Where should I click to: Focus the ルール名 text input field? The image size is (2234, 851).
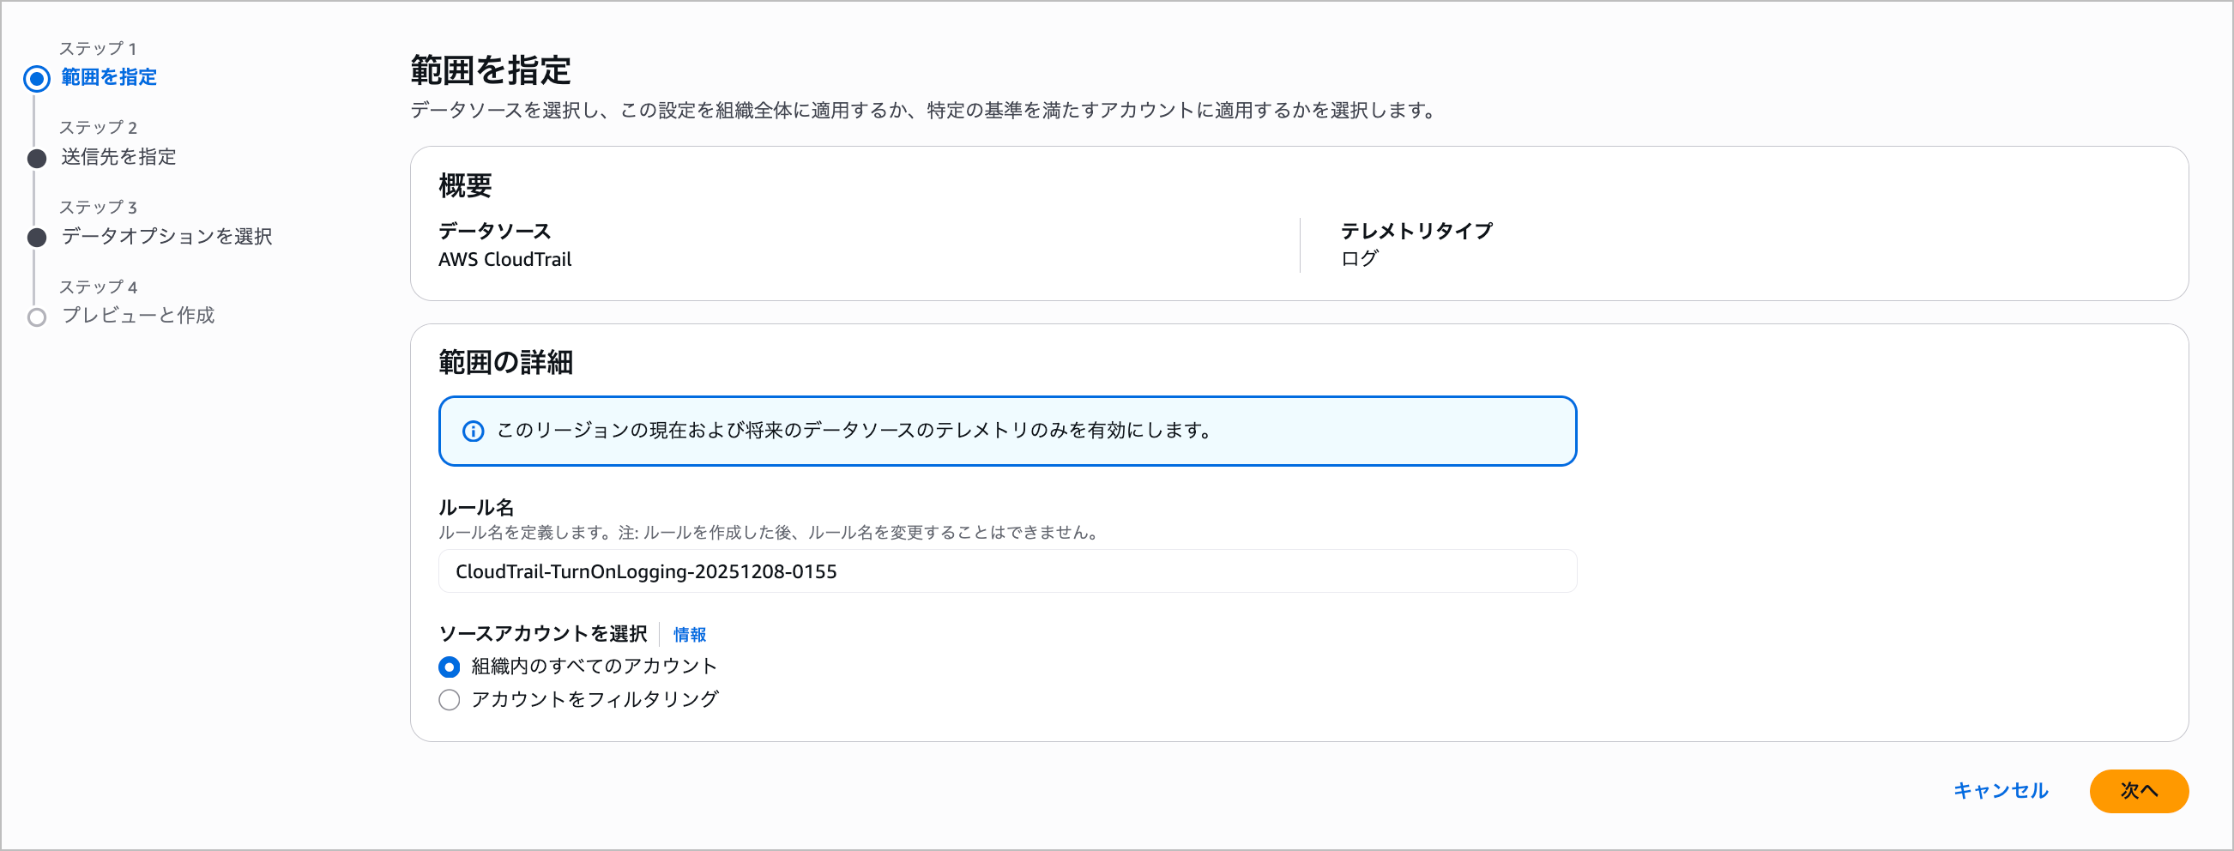[x=1007, y=571]
